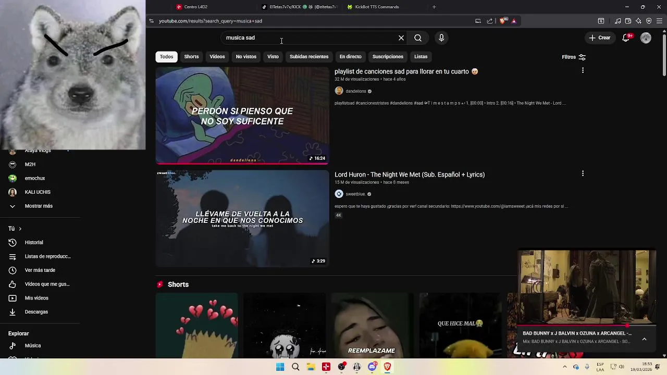The image size is (667, 375).
Task: Select the Listas filter chip
Action: pyautogui.click(x=421, y=56)
